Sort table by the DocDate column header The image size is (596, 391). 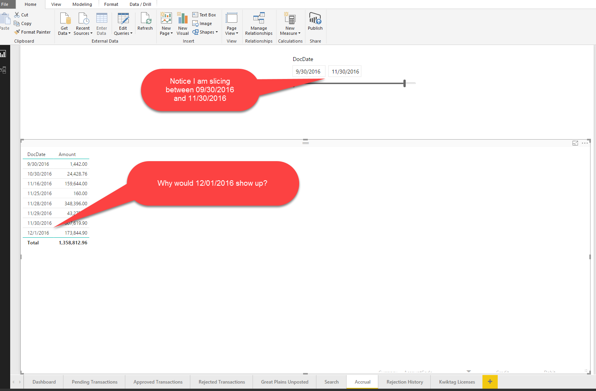coord(36,154)
